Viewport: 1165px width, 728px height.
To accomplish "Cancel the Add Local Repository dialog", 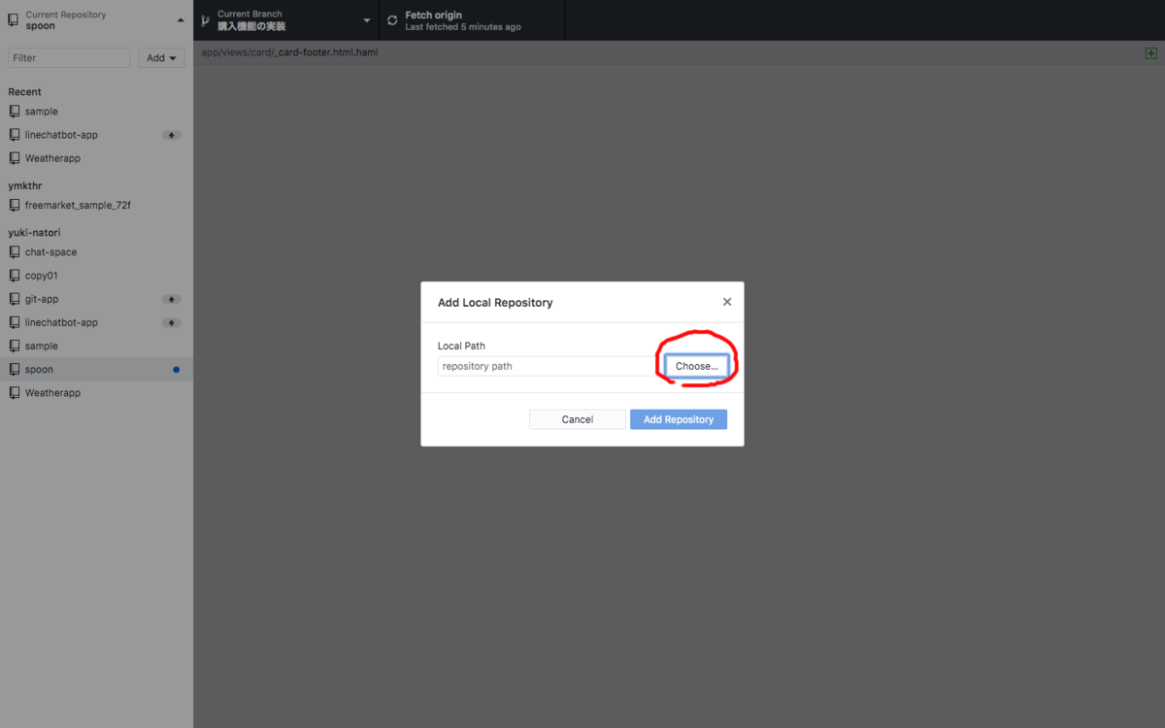I will [x=578, y=419].
